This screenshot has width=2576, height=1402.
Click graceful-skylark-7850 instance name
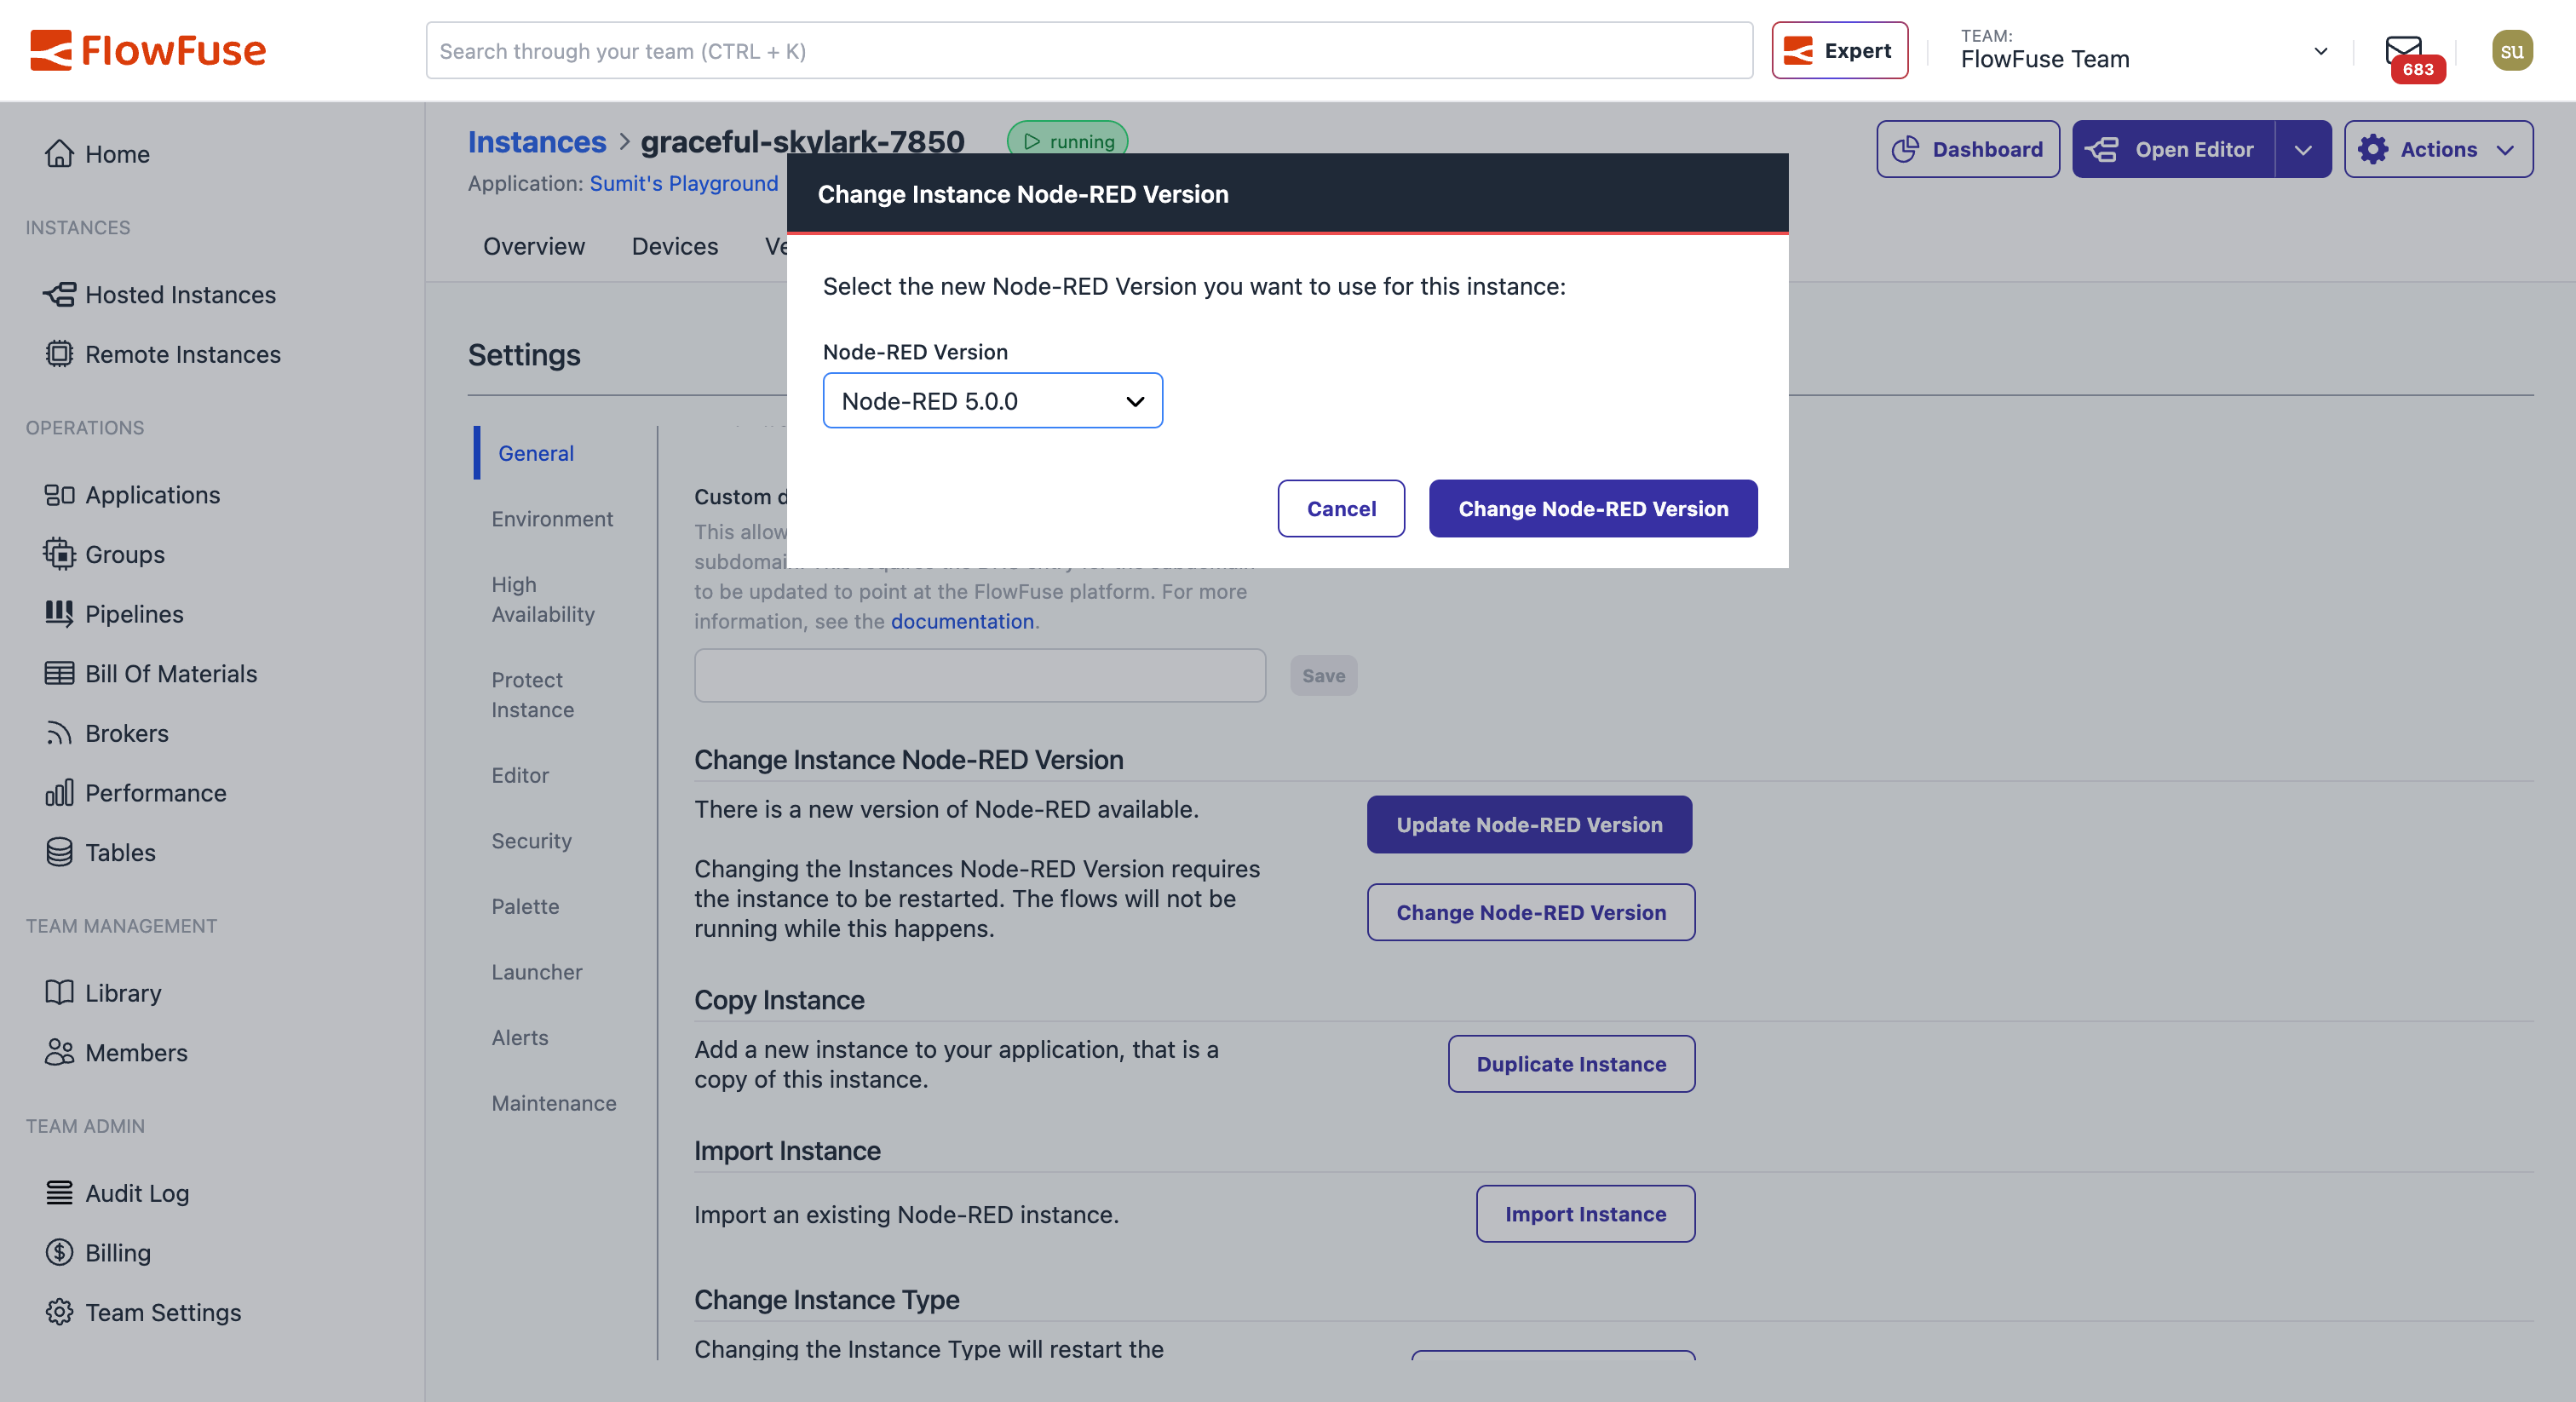tap(802, 142)
